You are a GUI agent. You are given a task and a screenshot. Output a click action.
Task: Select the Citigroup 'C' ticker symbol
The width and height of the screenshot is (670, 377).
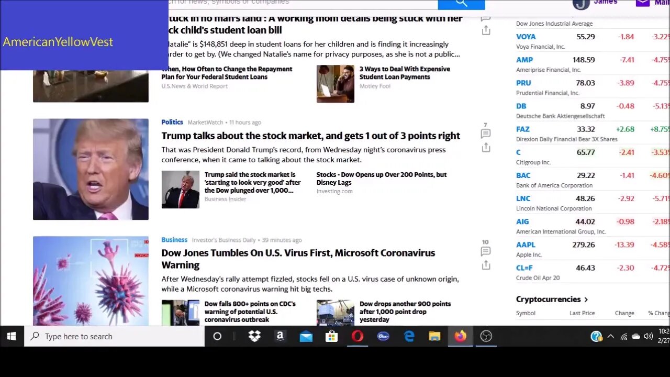point(518,152)
